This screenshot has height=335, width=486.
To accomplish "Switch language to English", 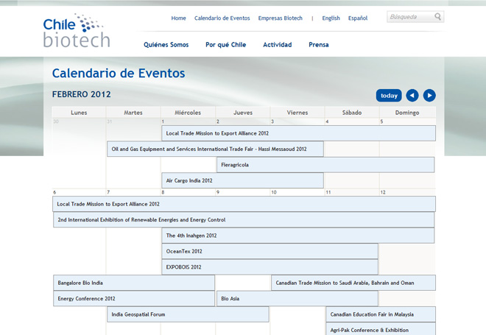I will [x=331, y=18].
